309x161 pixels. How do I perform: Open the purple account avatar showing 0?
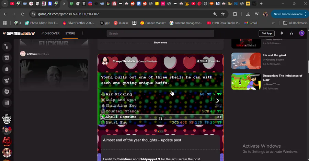(301, 33)
